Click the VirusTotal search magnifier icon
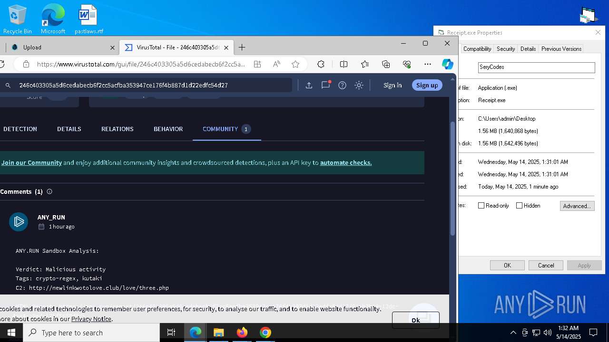This screenshot has width=609, height=342. tap(8, 85)
